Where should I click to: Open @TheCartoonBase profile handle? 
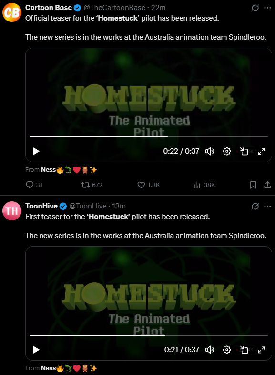(x=114, y=8)
